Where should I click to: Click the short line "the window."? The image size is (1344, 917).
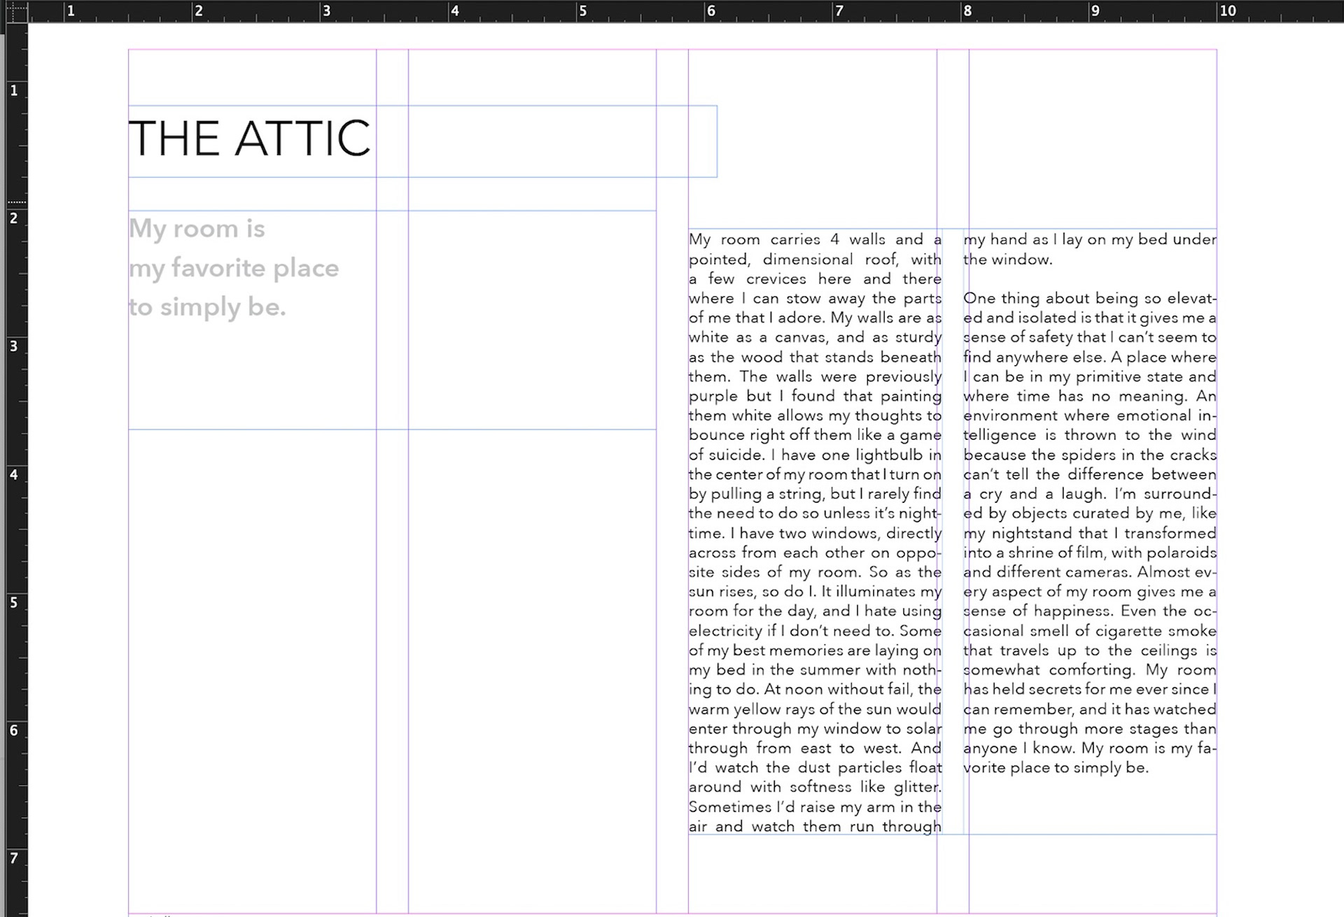(1007, 260)
